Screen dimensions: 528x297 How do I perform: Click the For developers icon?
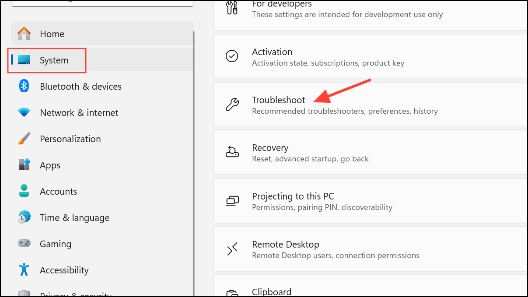(x=232, y=7)
